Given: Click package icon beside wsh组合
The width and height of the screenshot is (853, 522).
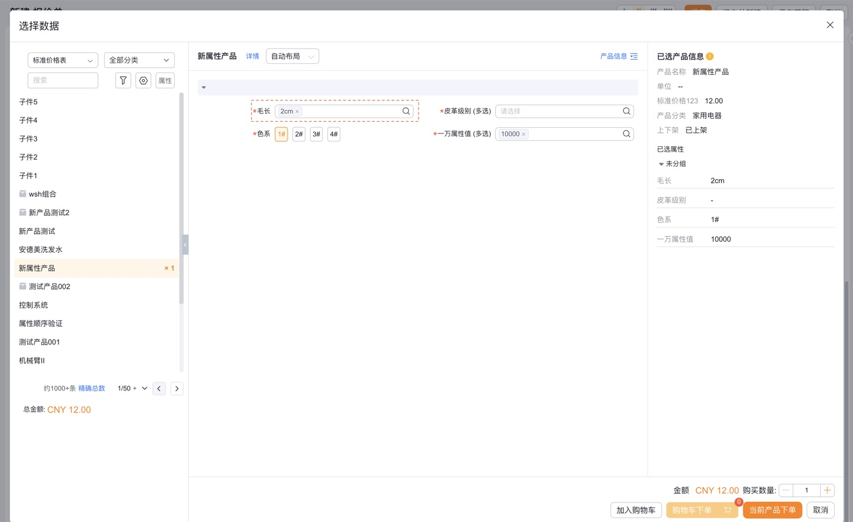Looking at the screenshot, I should [23, 194].
